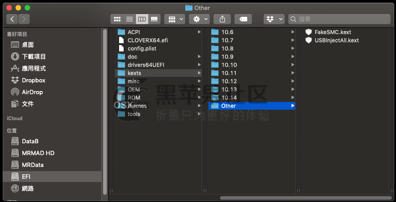Select the 10.7 folder
This screenshot has width=396, height=202.
tap(252, 40)
